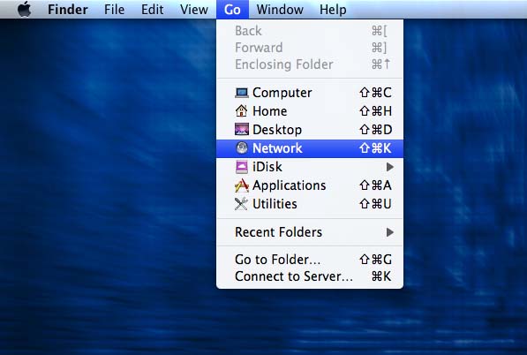Click the Finder application menu
Screen dimensions: 527x355
tap(68, 10)
